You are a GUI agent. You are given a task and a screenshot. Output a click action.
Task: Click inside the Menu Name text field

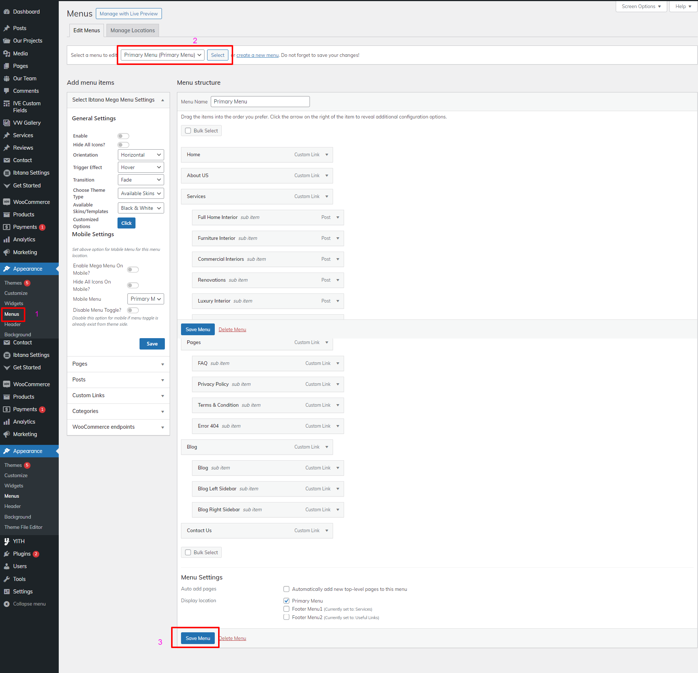260,102
